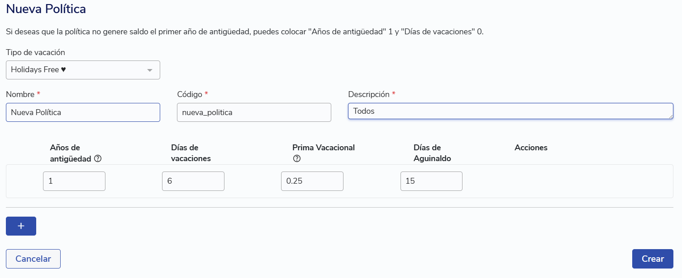Screen dimensions: 682x278
Task: Add a new row with the plus button
Action: (x=21, y=226)
